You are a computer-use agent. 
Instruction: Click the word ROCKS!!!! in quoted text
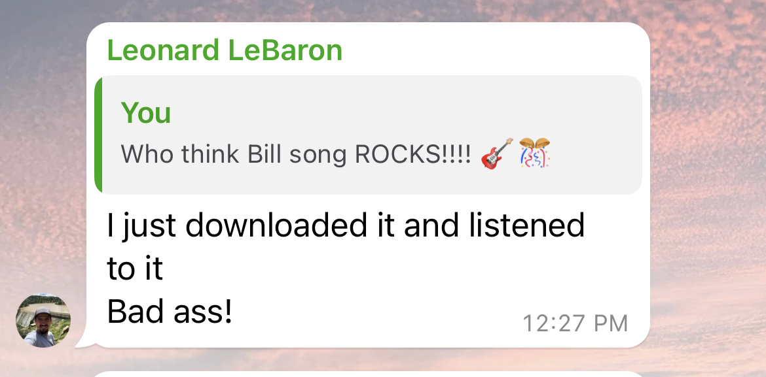point(413,154)
